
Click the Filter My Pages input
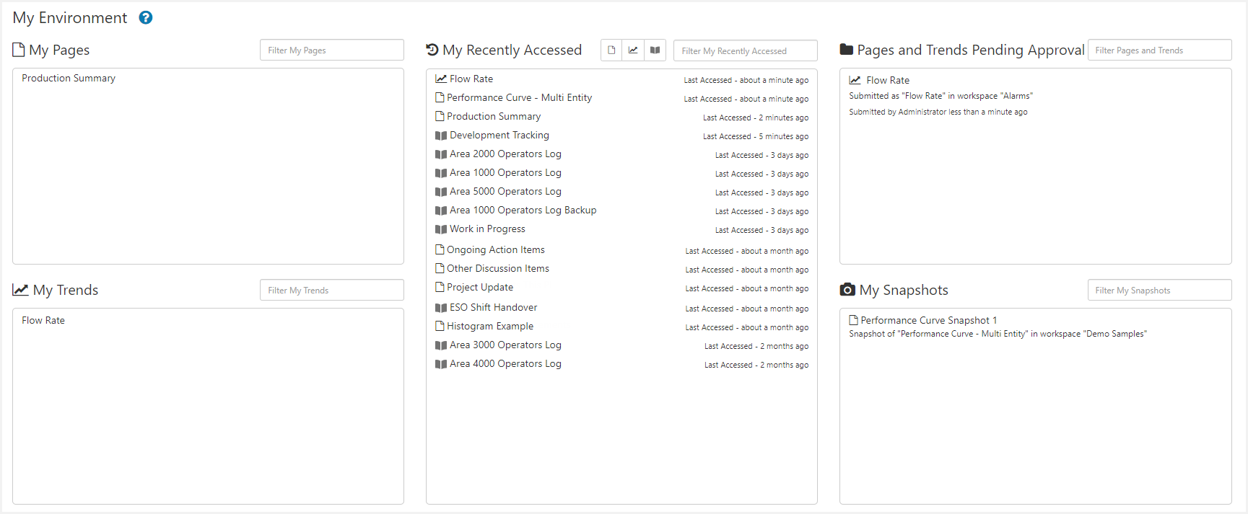[331, 50]
